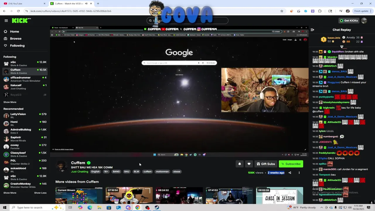Open the Kick hamburger menu

tap(6, 21)
